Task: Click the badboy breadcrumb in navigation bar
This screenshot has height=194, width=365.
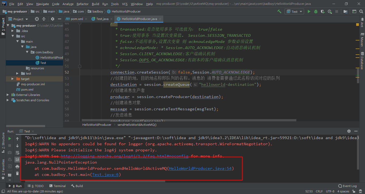Action: pos(96,11)
